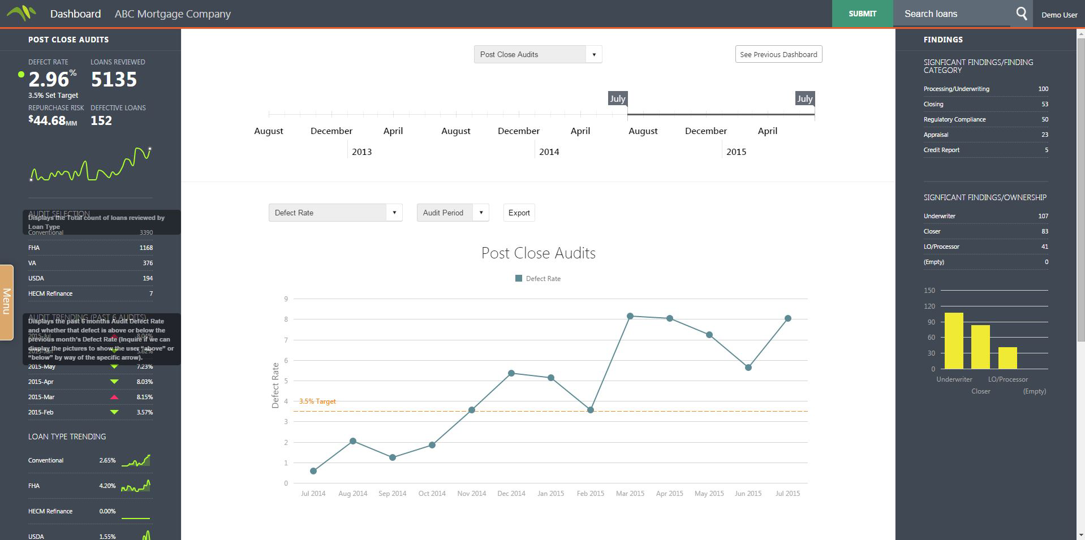Viewport: 1085px width, 540px height.
Task: Click the green down arrow for 2015-May
Action: 114,366
